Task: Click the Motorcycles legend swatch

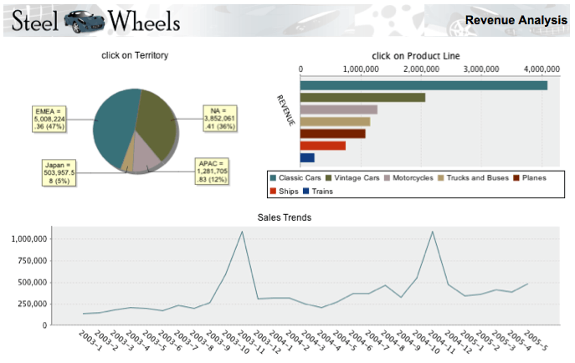Action: (387, 178)
